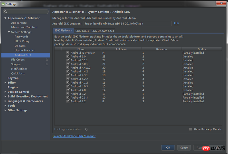Image resolution: width=228 pixels, height=154 pixels.
Task: Toggle the Android 5.1.1 checkbox
Action: coord(68,60)
